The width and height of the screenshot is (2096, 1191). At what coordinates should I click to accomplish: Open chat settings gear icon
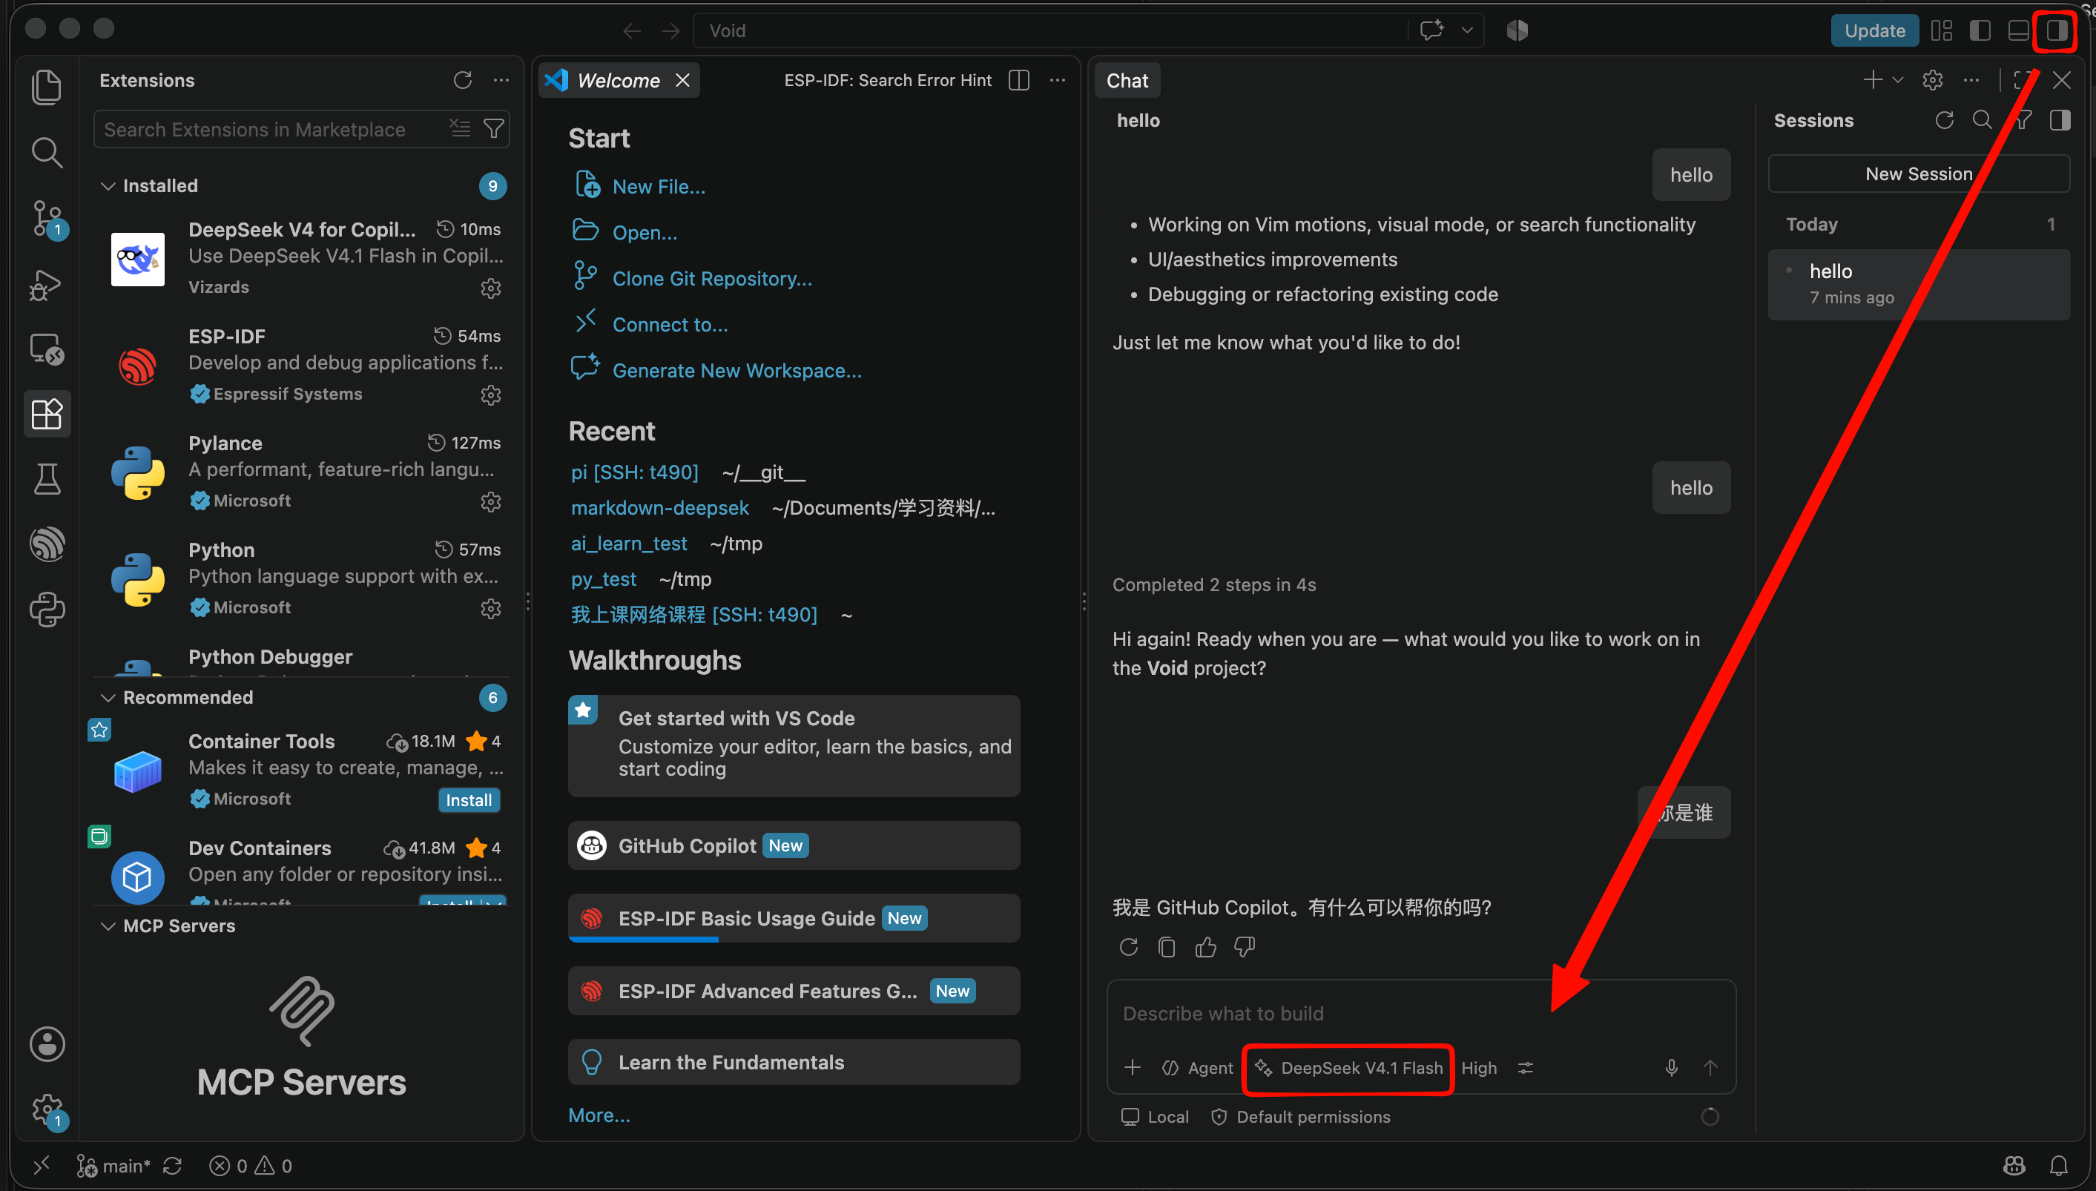click(1932, 80)
